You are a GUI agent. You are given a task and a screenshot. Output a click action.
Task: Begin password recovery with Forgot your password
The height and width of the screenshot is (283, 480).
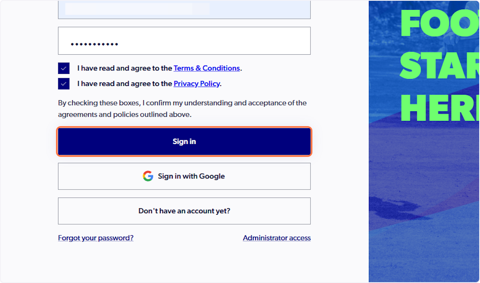pos(96,237)
